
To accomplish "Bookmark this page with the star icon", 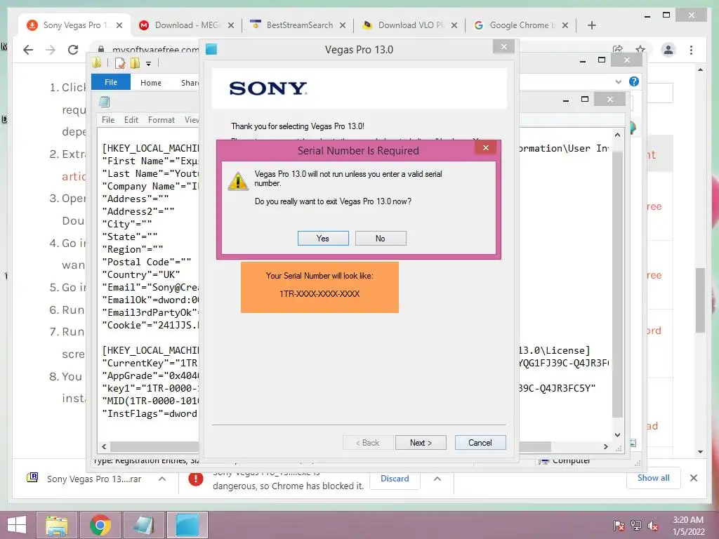I will point(640,50).
